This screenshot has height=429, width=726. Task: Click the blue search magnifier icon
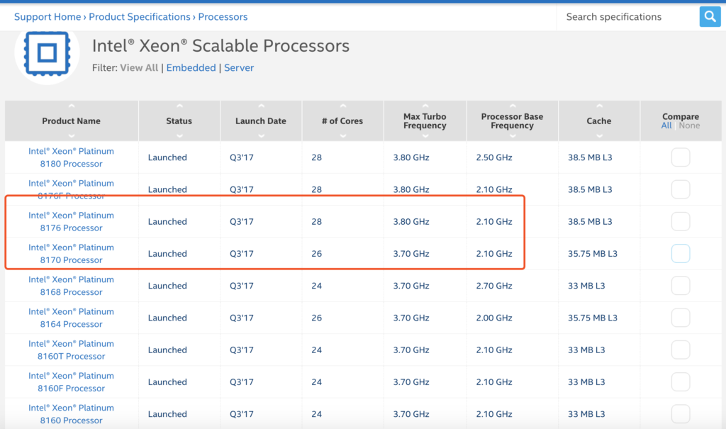710,17
